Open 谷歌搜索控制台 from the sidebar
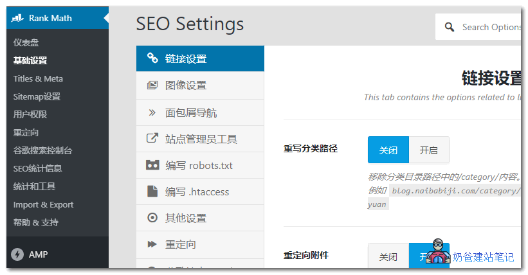The image size is (528, 275). [x=42, y=150]
